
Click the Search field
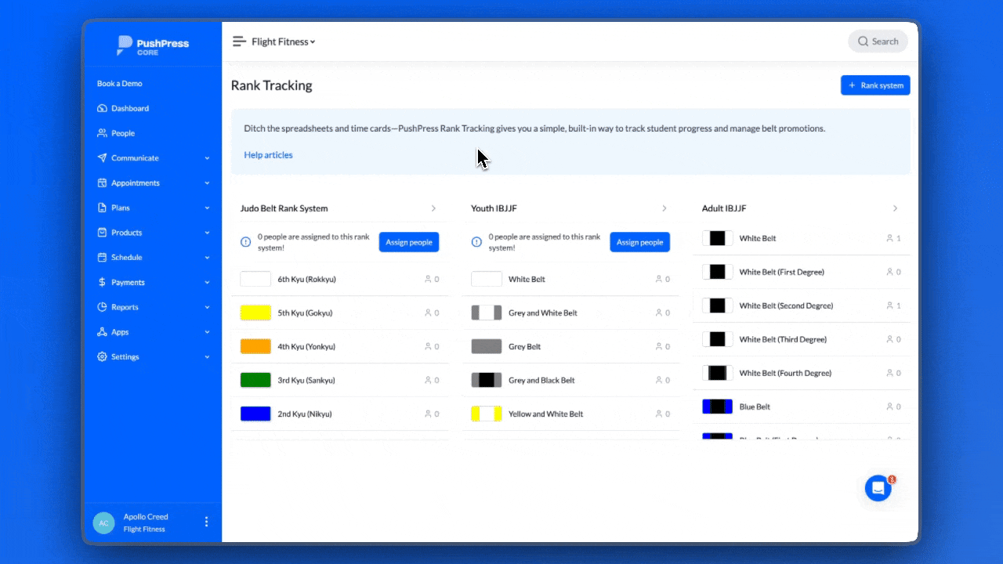pyautogui.click(x=878, y=42)
